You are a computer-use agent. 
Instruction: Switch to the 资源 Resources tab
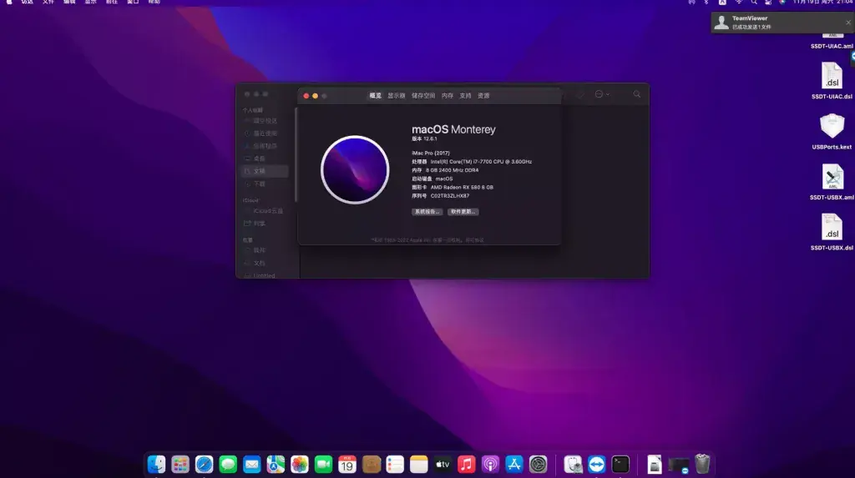pos(483,95)
